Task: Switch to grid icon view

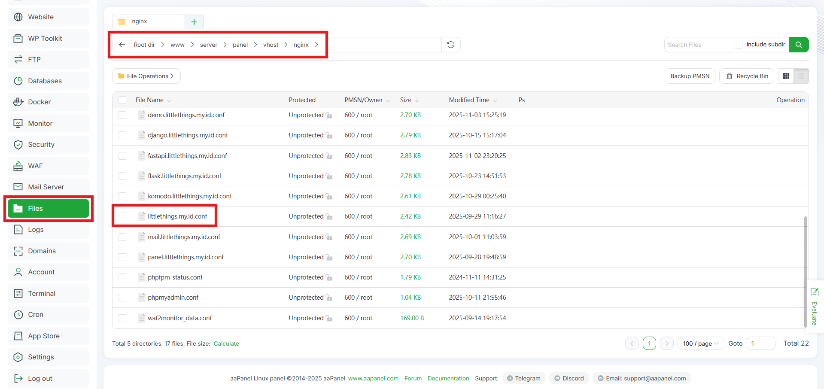Action: pyautogui.click(x=786, y=76)
